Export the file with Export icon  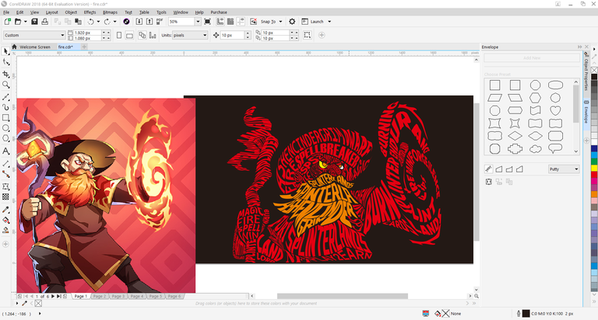(x=149, y=22)
